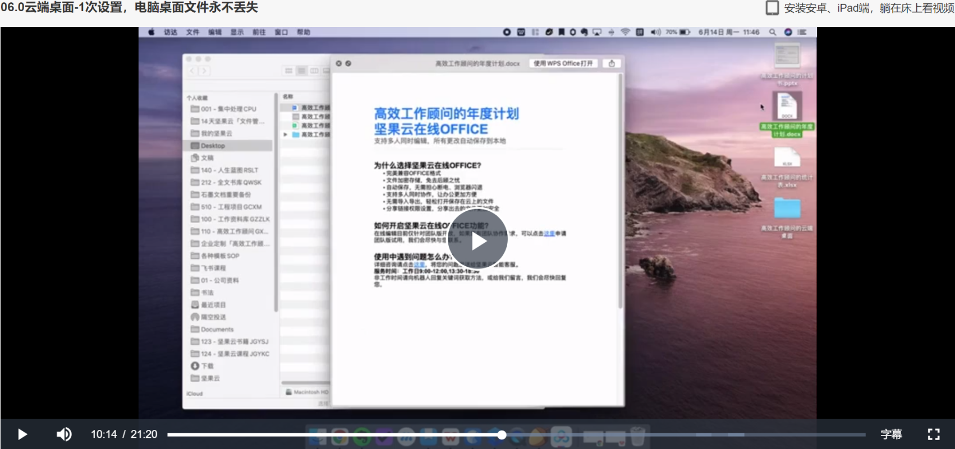This screenshot has width=955, height=449.
Task: Expand the folder row disclosure triangle in Finder
Action: tap(286, 135)
